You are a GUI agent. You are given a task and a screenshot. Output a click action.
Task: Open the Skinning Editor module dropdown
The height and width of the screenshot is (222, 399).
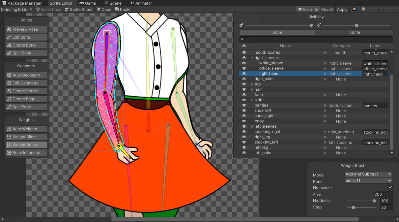click(16, 9)
